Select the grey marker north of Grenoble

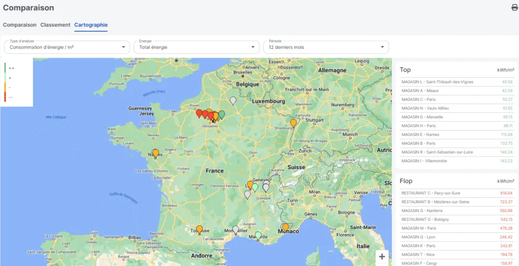tap(266, 188)
